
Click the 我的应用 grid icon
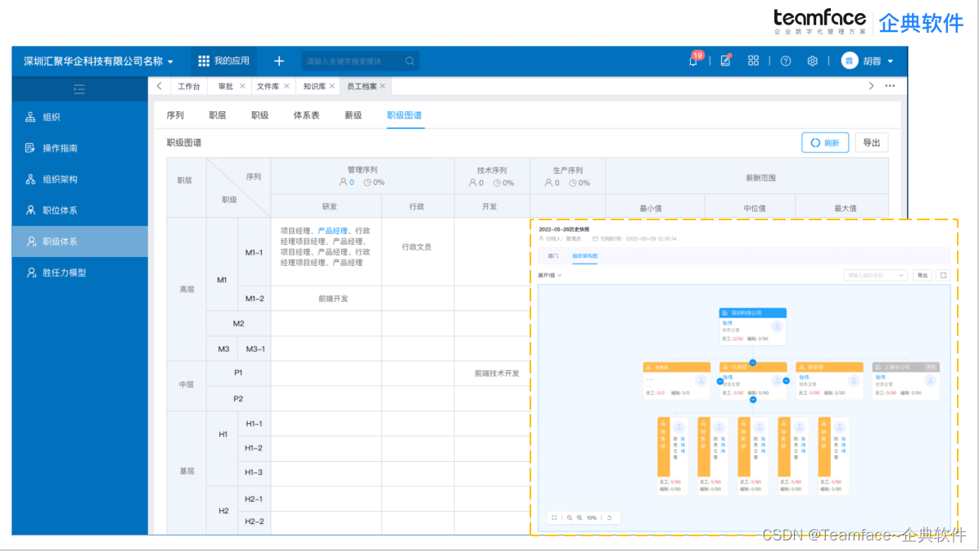point(204,61)
